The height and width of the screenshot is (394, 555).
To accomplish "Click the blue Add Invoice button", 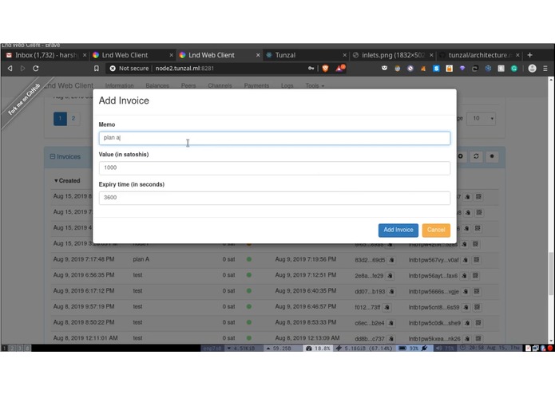I will [x=398, y=230].
